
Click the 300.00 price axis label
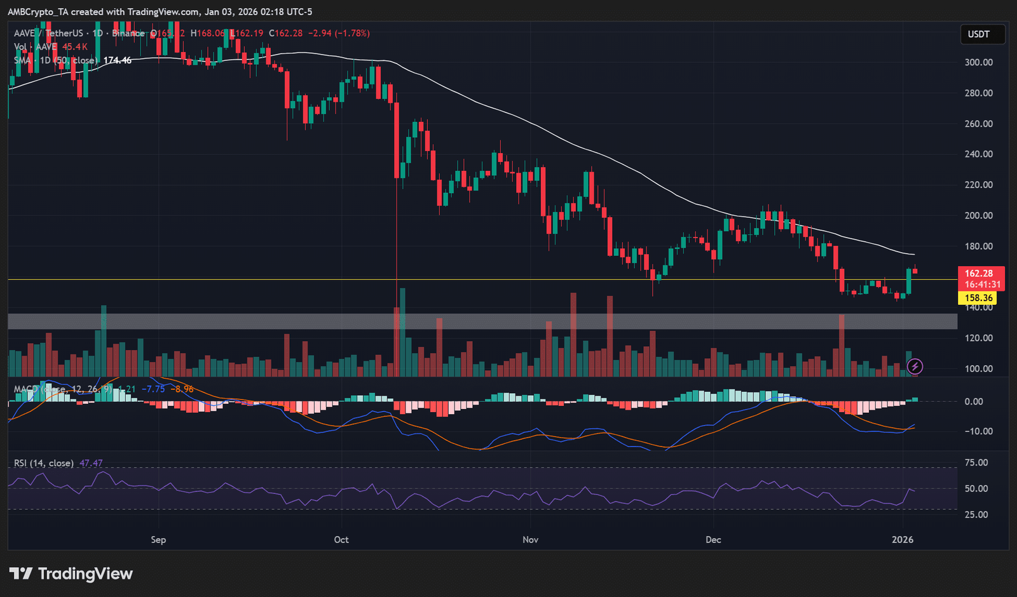tap(979, 62)
